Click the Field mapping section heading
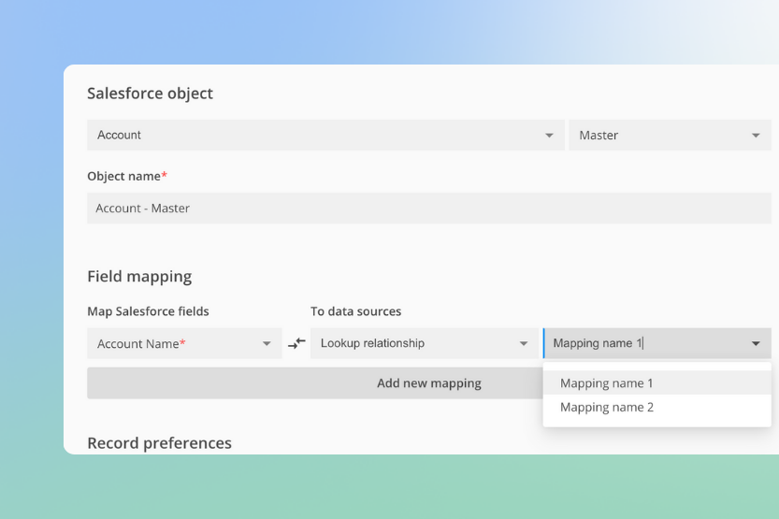The height and width of the screenshot is (519, 779). [139, 277]
